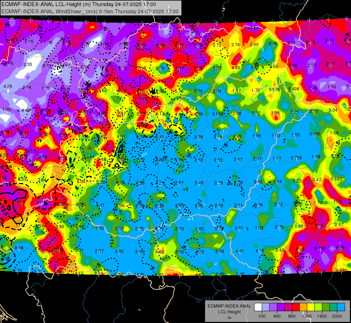Image resolution: width=351 pixels, height=323 pixels.
Task: Click legend scale label 800
Action: (x=292, y=316)
